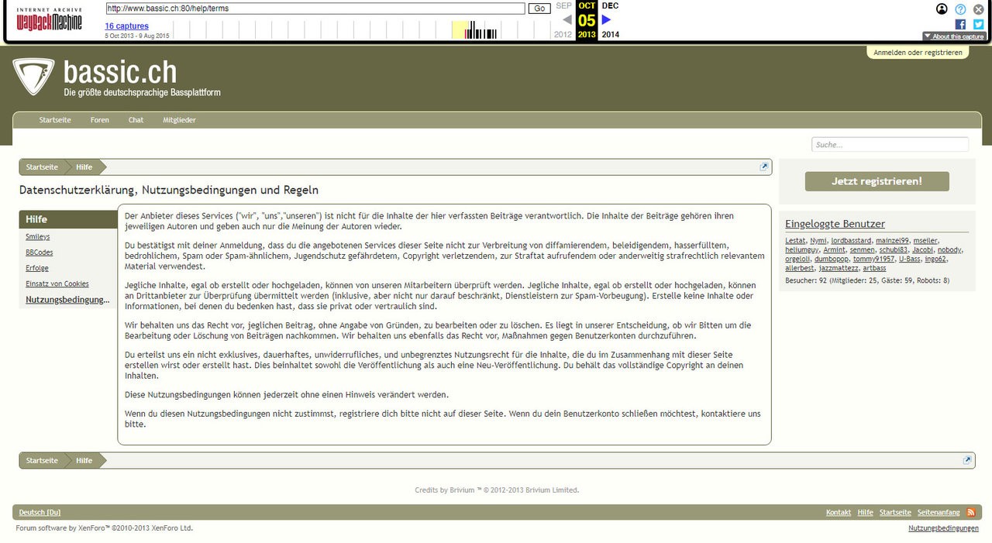Click Startseite in upper breadcrumb
The height and width of the screenshot is (543, 992).
(42, 167)
